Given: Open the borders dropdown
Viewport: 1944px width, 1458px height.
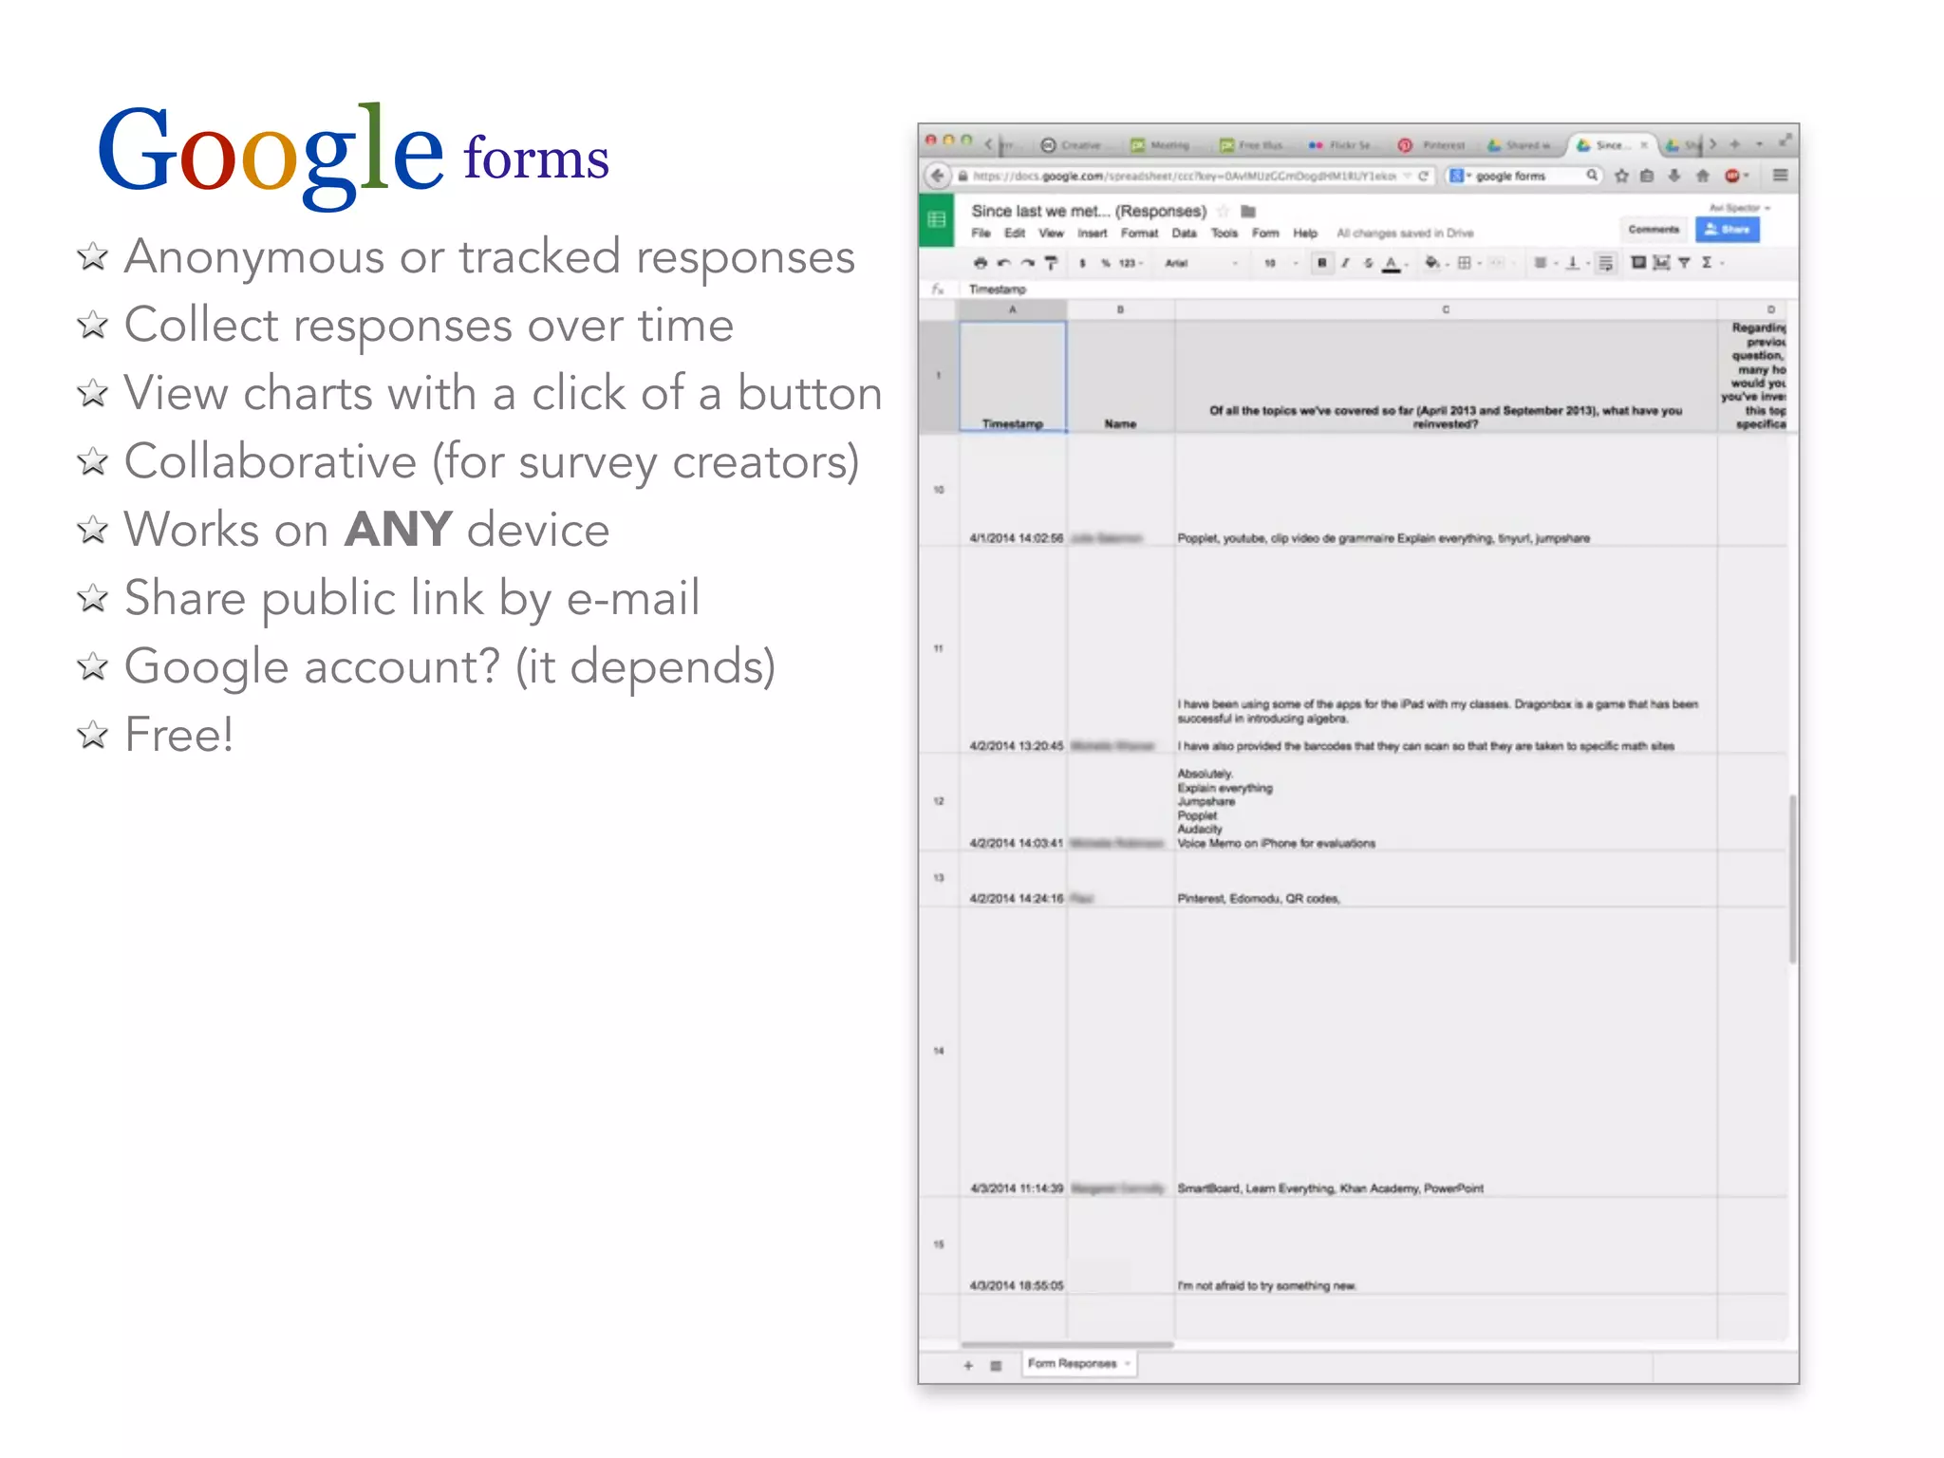Looking at the screenshot, I should tap(1468, 263).
